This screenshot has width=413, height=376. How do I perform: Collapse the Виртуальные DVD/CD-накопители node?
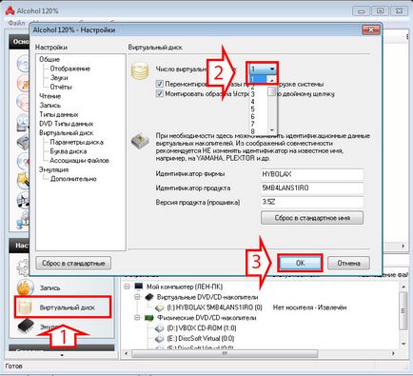[137, 297]
